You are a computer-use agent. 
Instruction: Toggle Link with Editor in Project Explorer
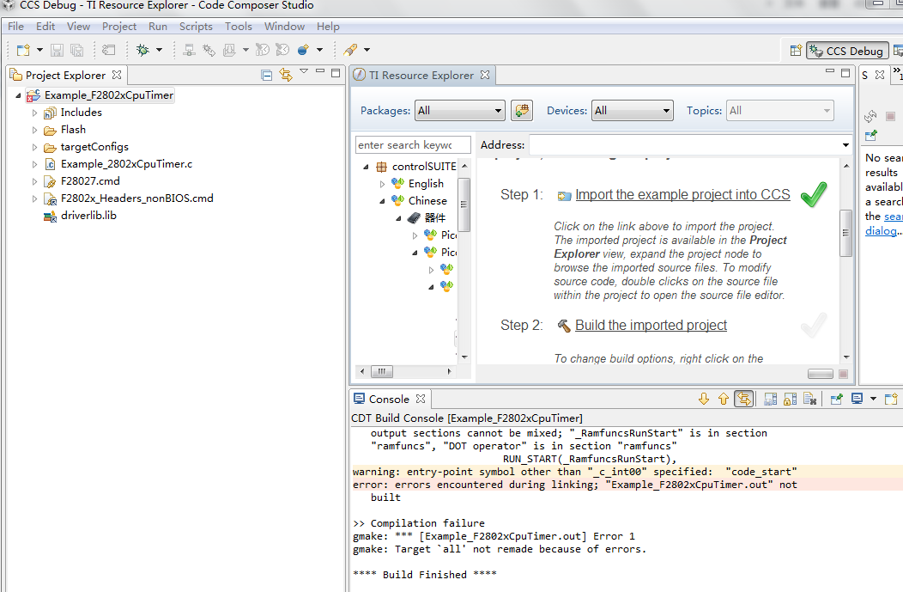click(286, 75)
